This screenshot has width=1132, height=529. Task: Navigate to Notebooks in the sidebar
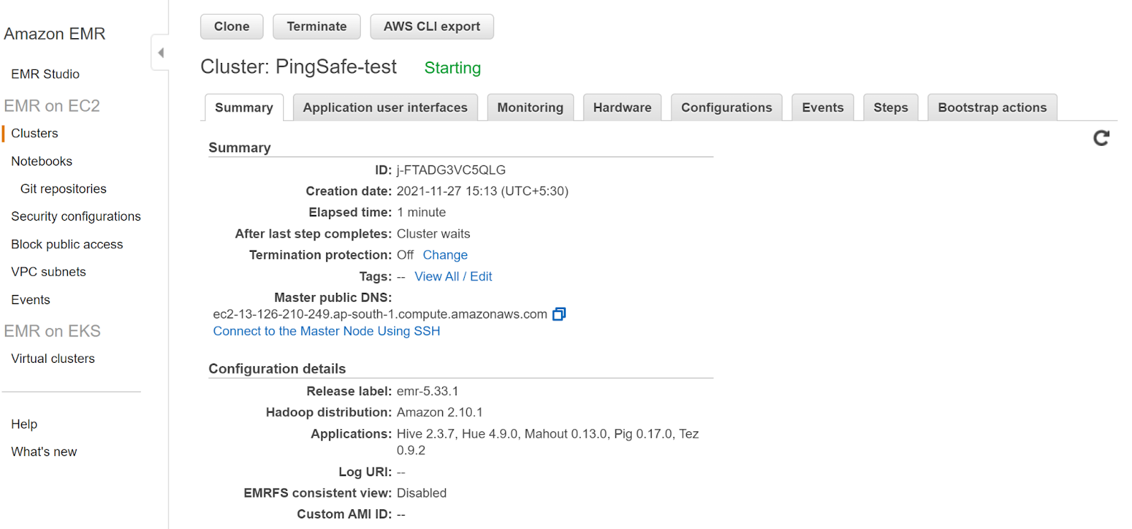tap(42, 161)
